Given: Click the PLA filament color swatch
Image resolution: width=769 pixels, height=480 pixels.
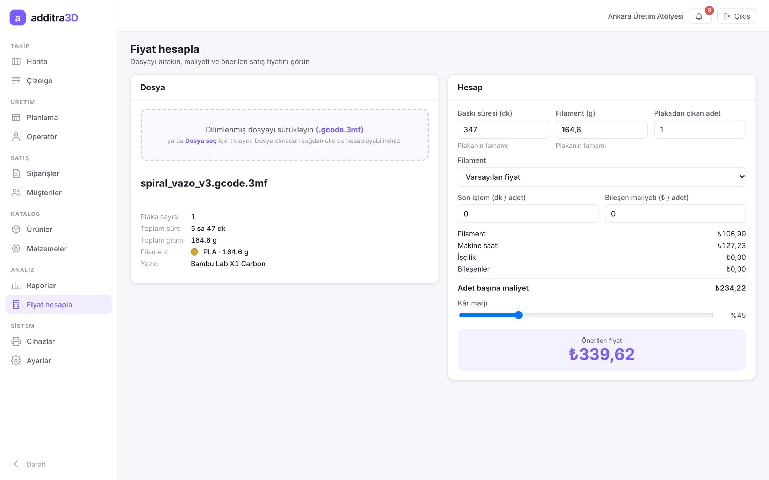Looking at the screenshot, I should coord(194,252).
